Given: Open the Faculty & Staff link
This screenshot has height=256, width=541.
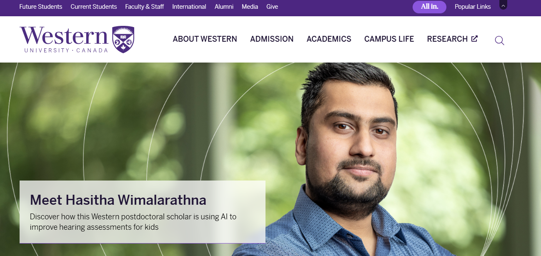Looking at the screenshot, I should (x=145, y=7).
